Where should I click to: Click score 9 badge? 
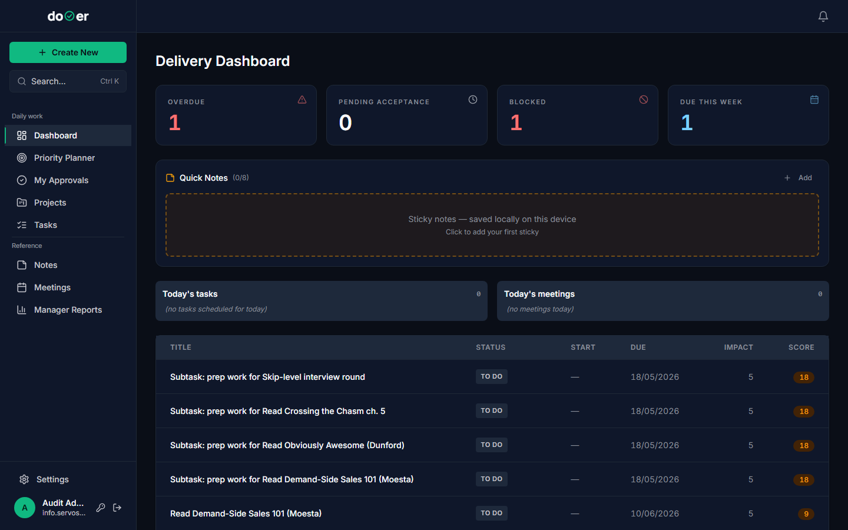point(806,514)
